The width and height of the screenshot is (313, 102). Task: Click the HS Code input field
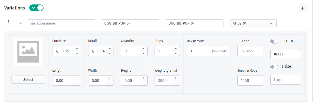coord(250,51)
